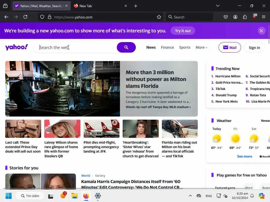
Task: Open extension icon with 28 badge
Action: 254,16
